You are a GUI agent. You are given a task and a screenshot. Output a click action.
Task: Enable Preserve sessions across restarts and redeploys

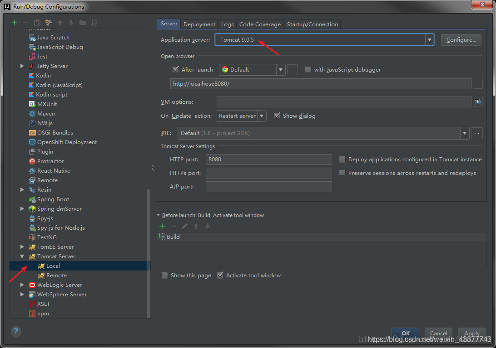pos(342,173)
